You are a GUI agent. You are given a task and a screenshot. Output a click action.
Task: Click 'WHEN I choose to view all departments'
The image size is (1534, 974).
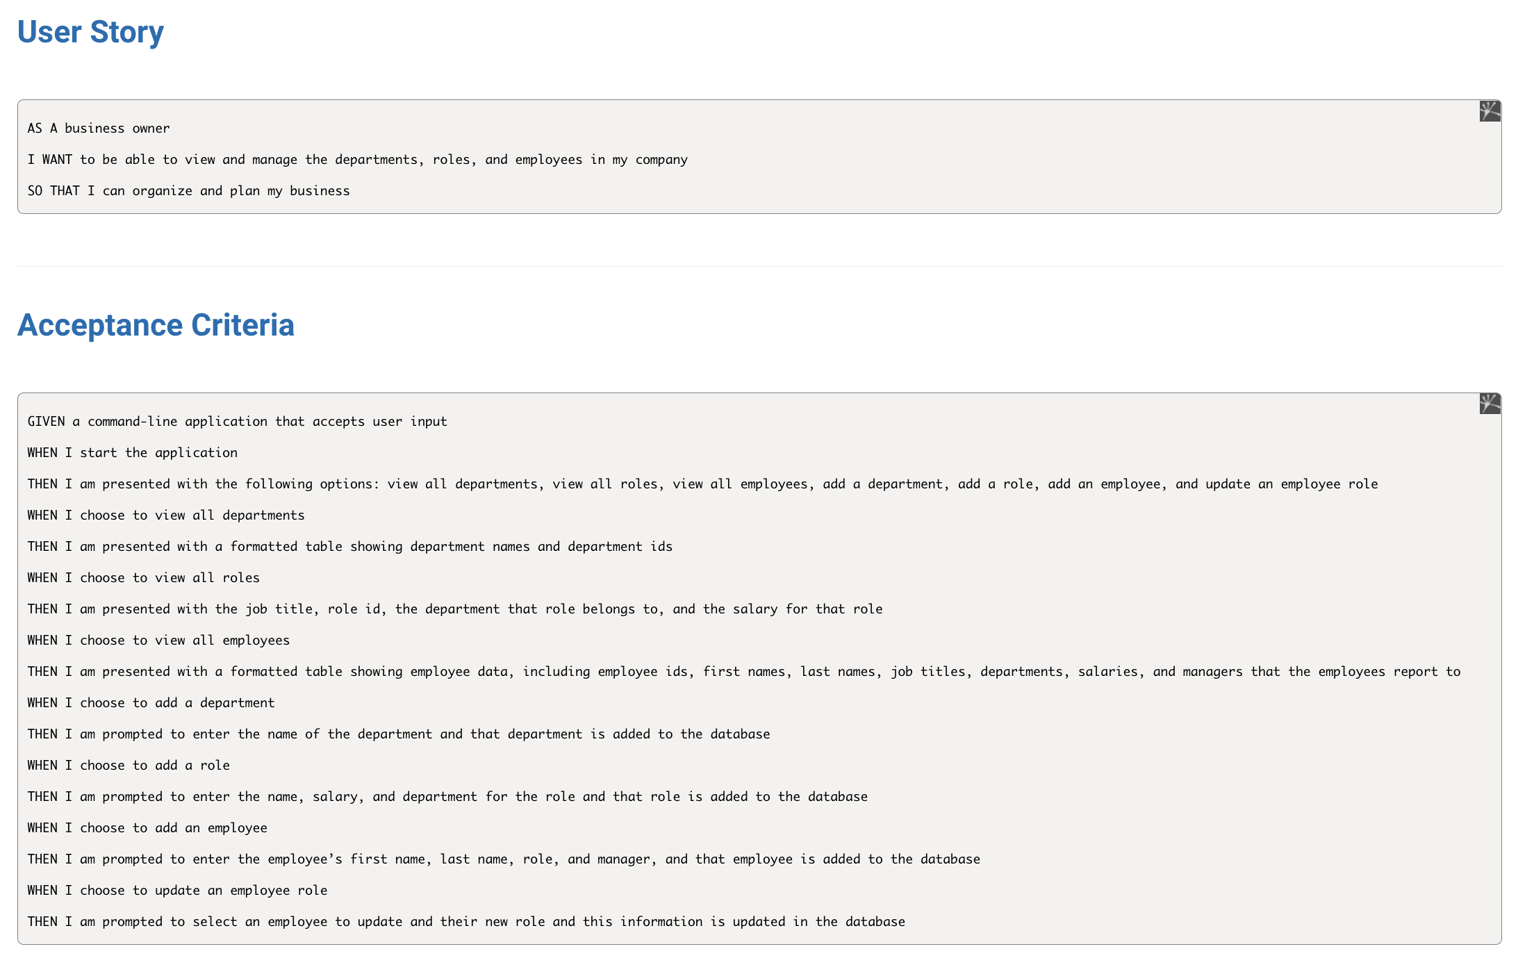166,515
